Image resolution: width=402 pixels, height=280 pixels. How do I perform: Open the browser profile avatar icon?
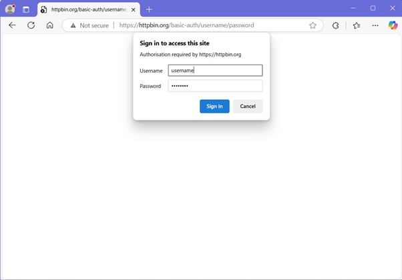coord(10,9)
